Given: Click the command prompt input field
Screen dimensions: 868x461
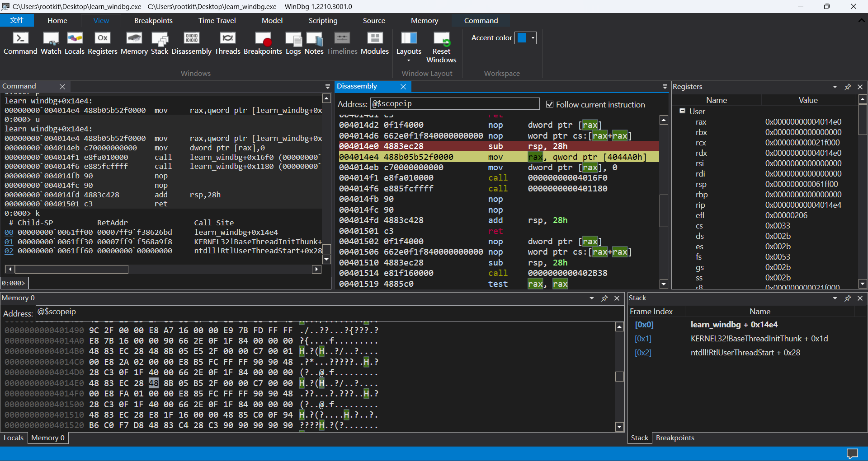Looking at the screenshot, I should pyautogui.click(x=179, y=283).
